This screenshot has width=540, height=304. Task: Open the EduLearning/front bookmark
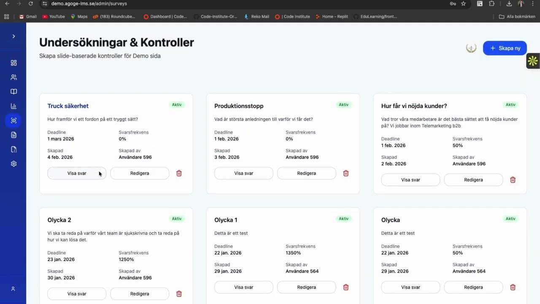[375, 16]
